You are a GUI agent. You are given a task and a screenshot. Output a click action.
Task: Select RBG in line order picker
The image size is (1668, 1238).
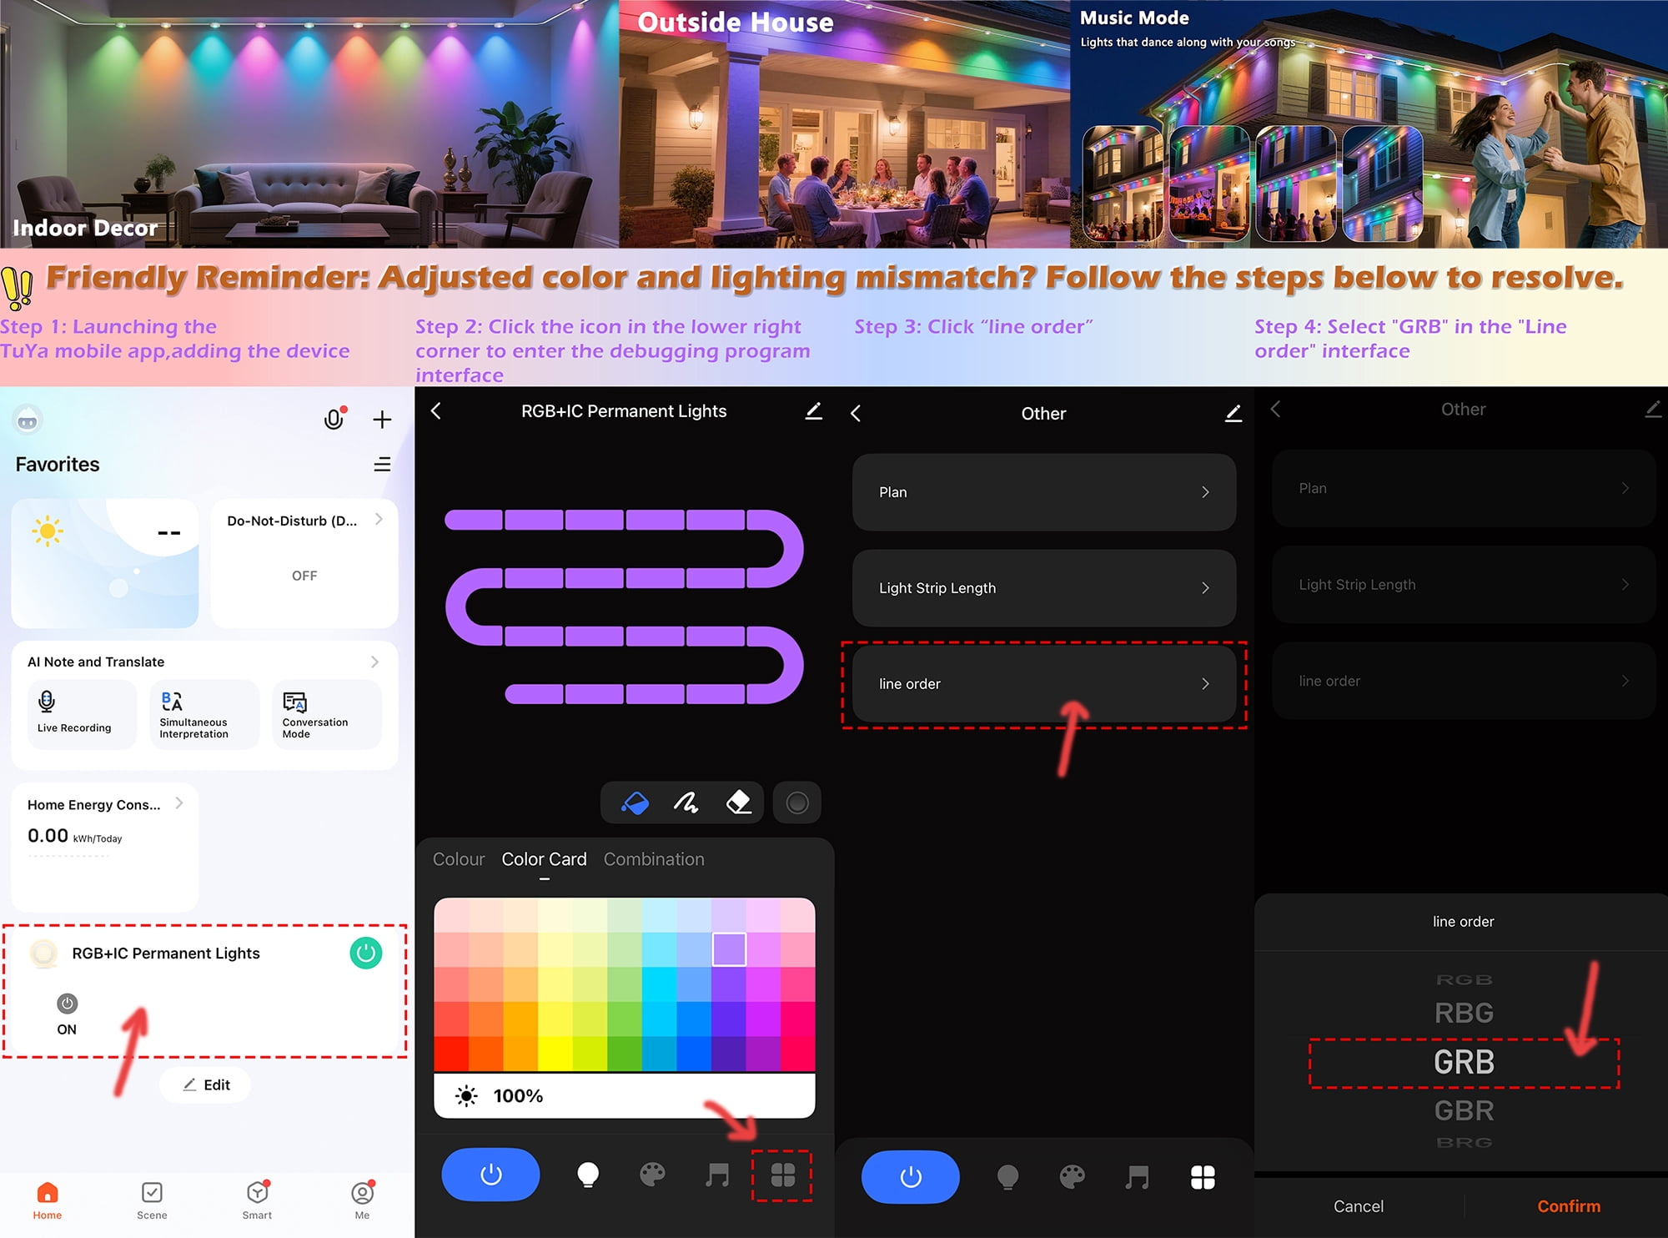point(1464,1013)
